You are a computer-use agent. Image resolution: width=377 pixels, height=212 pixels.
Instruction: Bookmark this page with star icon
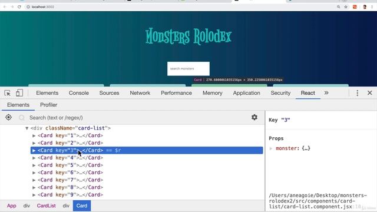pos(346,7)
